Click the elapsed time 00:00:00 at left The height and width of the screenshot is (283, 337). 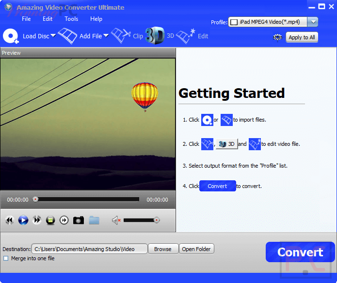(x=17, y=200)
